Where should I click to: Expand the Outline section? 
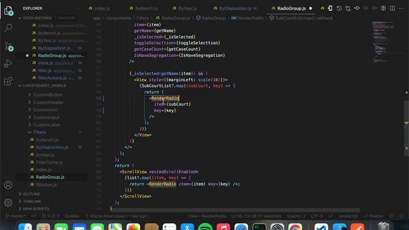click(31, 194)
